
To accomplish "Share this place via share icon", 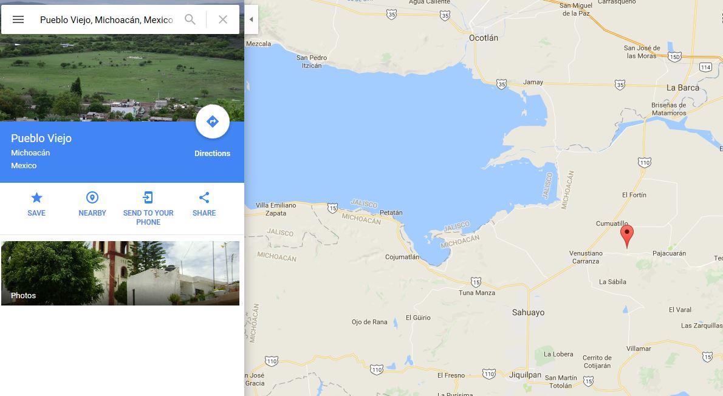I will (x=204, y=198).
